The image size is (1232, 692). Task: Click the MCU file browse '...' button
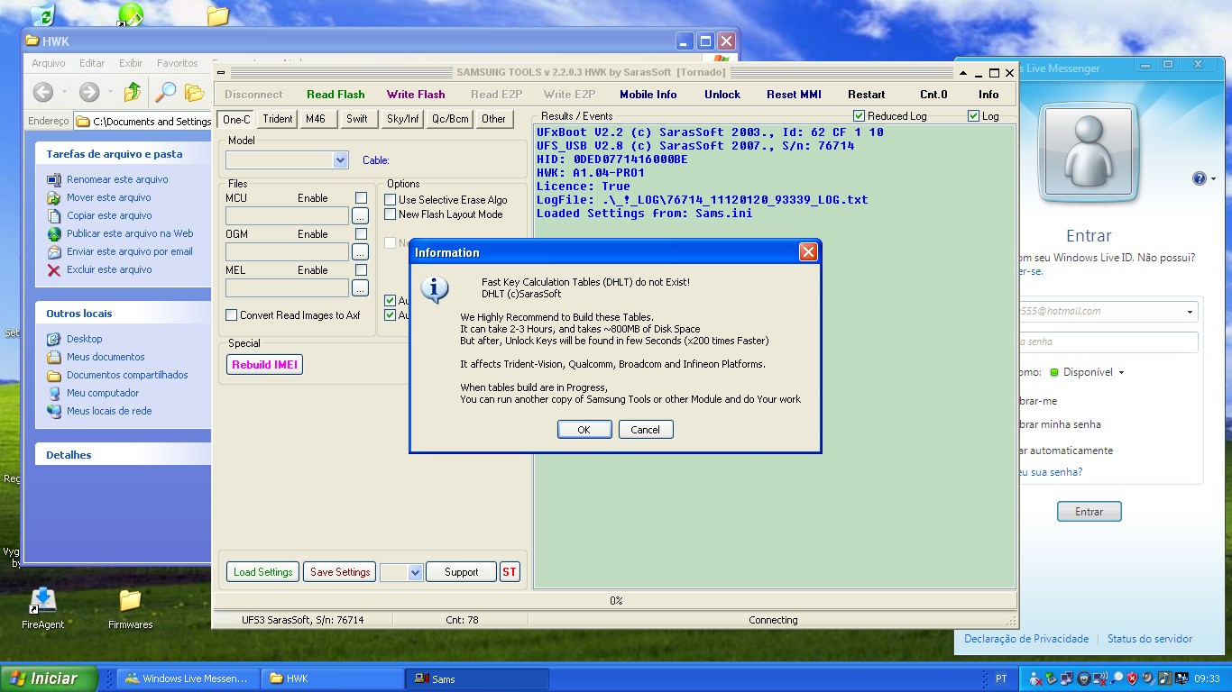tap(360, 216)
